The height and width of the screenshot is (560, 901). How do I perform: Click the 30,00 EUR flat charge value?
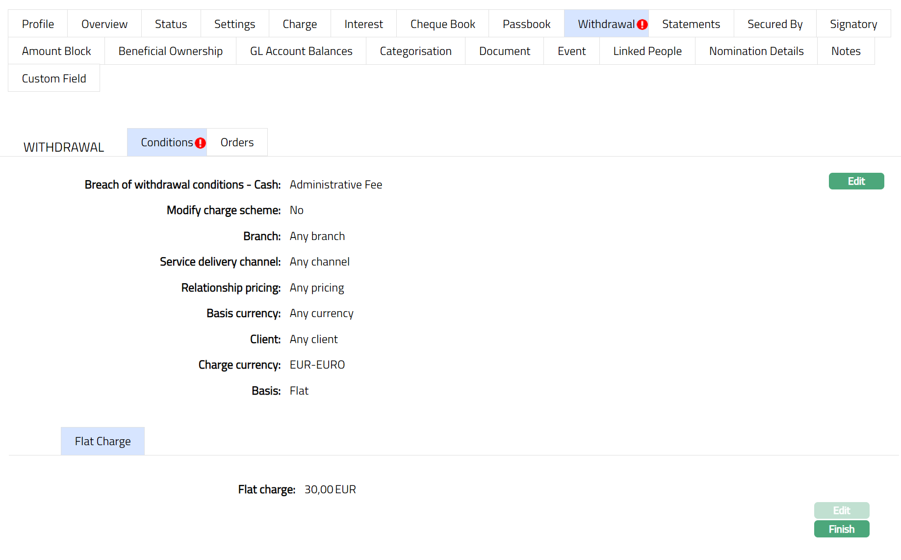tap(330, 489)
